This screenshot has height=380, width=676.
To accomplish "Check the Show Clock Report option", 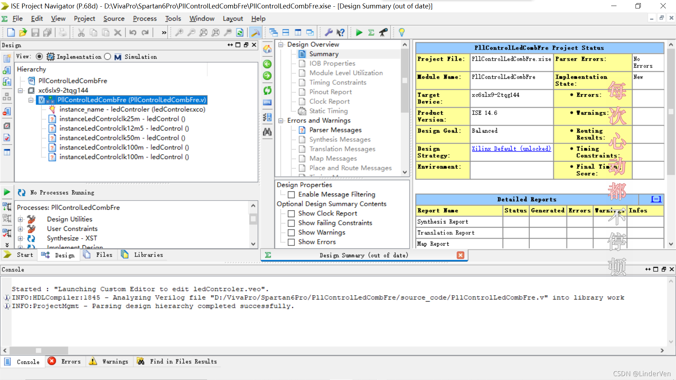I will pyautogui.click(x=291, y=214).
